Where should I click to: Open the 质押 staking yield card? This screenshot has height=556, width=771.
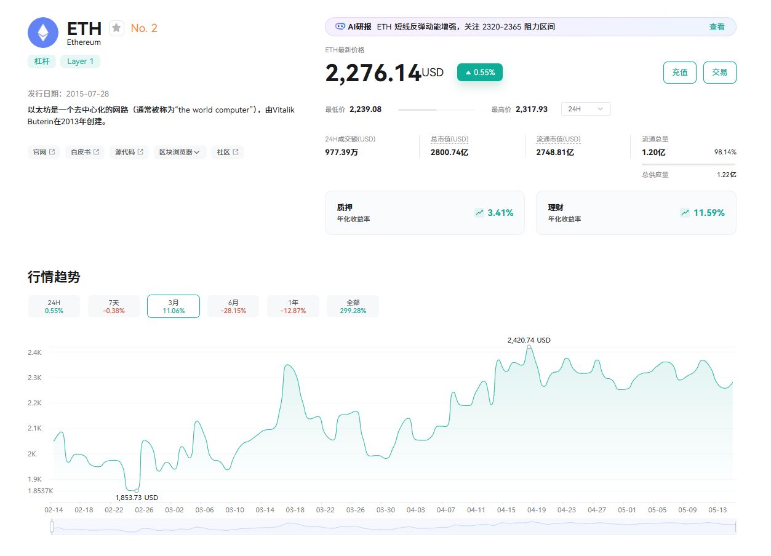425,213
